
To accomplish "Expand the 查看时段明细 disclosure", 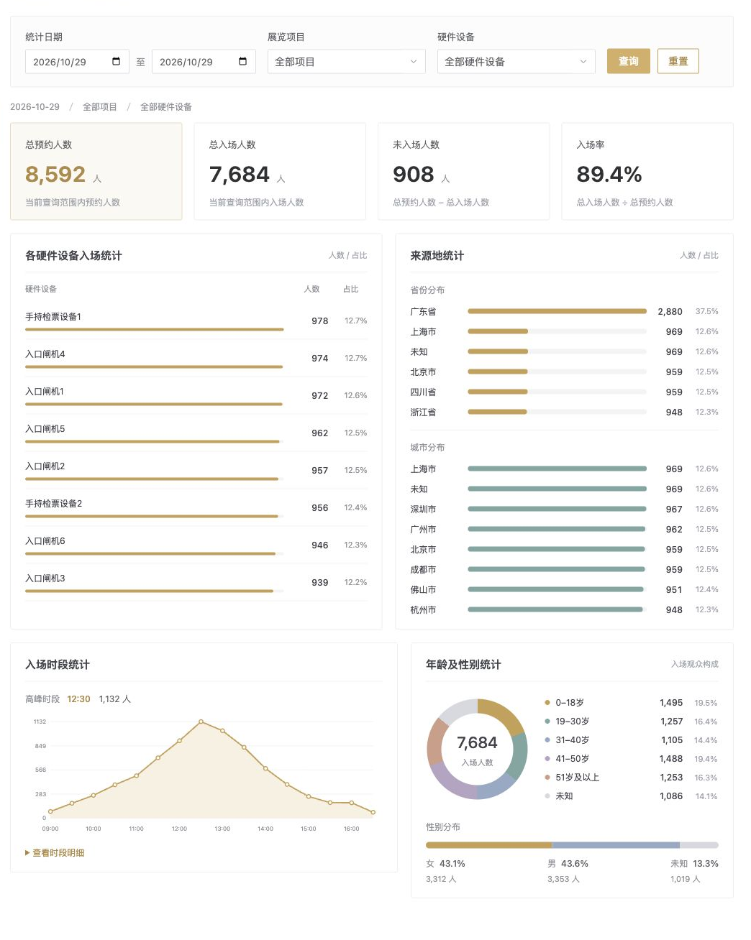I will pyautogui.click(x=55, y=852).
